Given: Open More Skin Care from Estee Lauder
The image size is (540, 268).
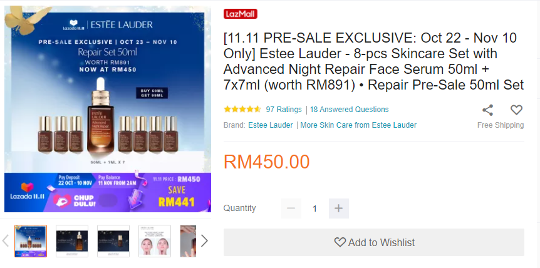Looking at the screenshot, I should tap(358, 125).
